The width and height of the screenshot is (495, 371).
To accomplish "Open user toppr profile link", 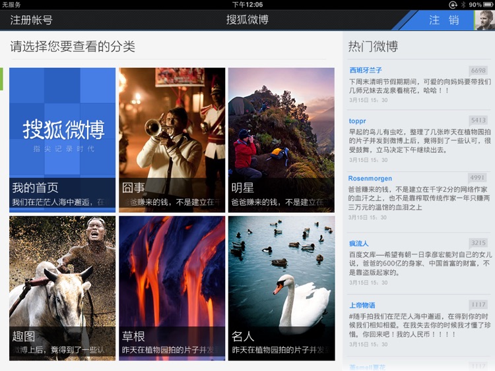I will [x=357, y=121].
